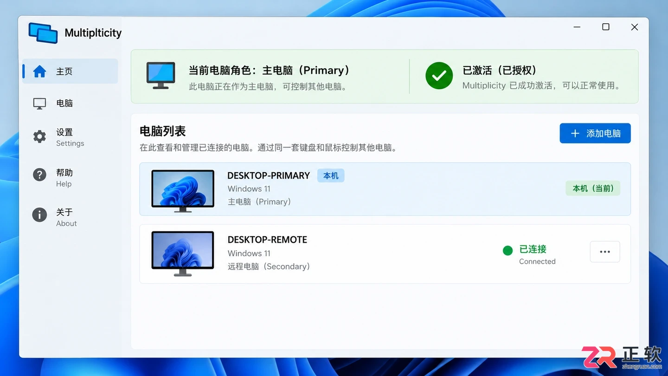Click the 电脑列表 heading
The image size is (668, 376).
click(163, 131)
